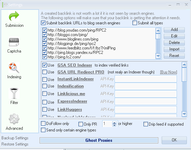The image size is (191, 150).
Task: Uncheck the blog.youdao.com ping URL
Action: tap(44, 30)
